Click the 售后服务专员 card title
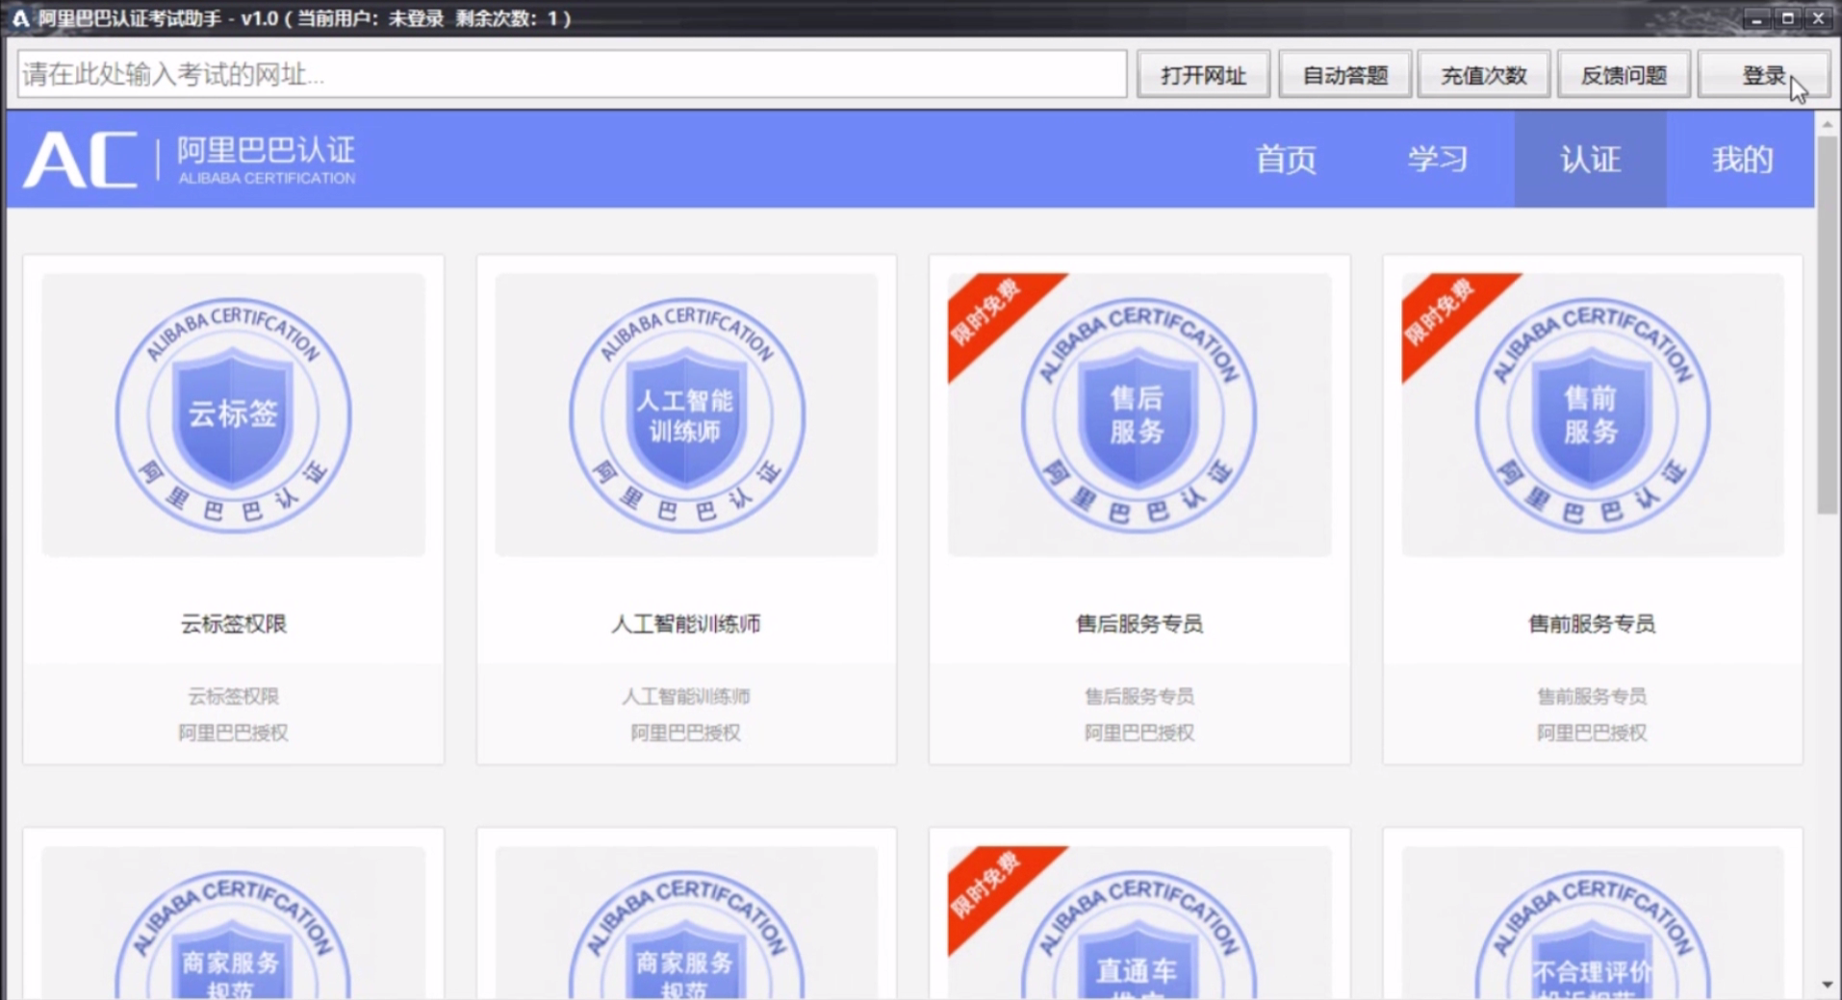The image size is (1842, 1000). (1139, 624)
